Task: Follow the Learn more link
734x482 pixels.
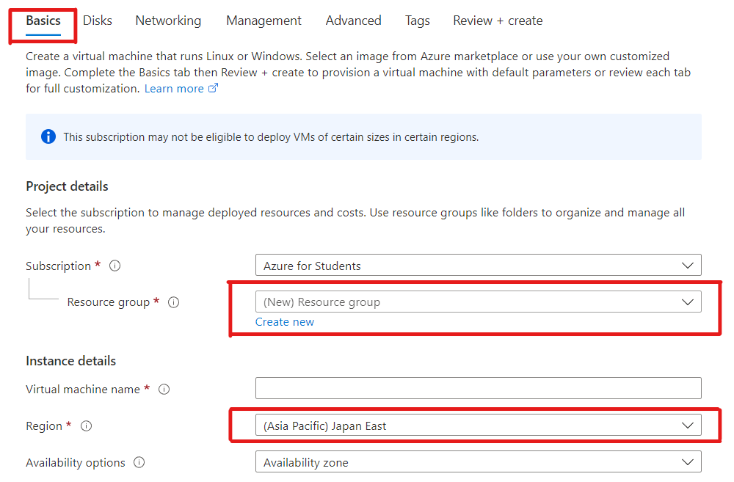Action: pos(174,89)
